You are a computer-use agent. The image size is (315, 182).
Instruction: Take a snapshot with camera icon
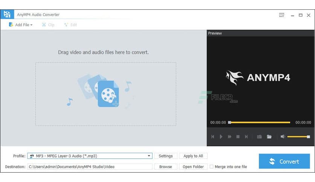coord(259,137)
